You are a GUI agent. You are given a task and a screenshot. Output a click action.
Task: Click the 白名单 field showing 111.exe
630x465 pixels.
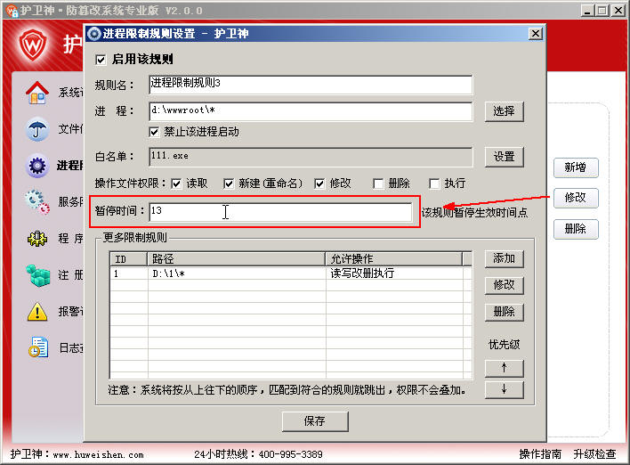coord(311,157)
